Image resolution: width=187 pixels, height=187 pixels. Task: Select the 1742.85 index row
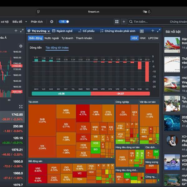click(x=12, y=117)
